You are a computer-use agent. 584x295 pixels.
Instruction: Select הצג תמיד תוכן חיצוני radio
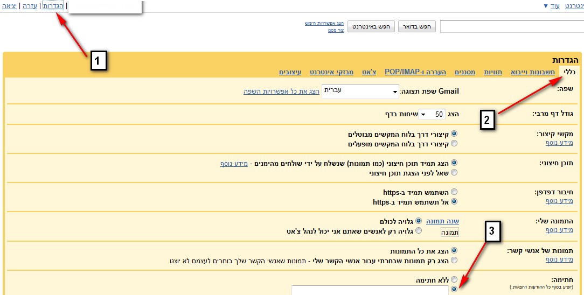pos(454,163)
